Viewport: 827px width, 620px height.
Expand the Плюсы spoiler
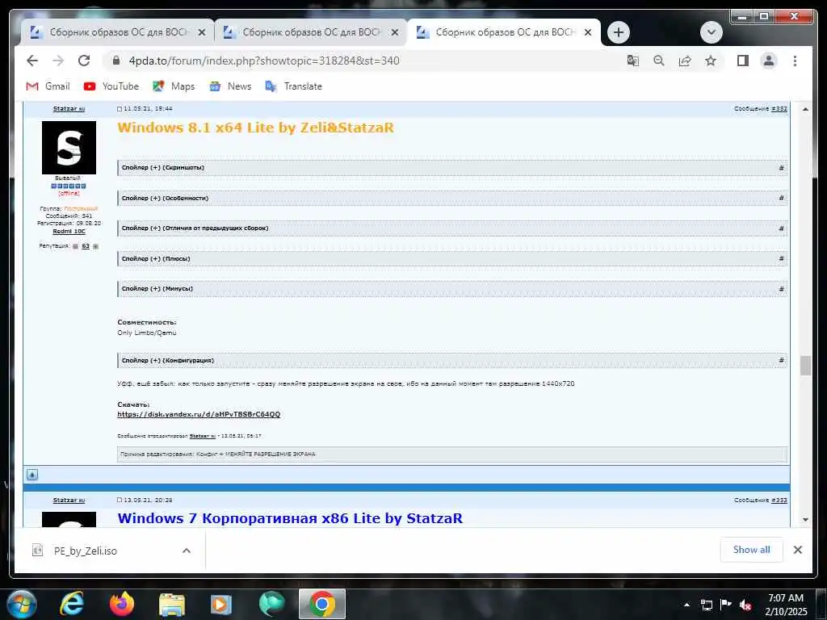coord(452,259)
